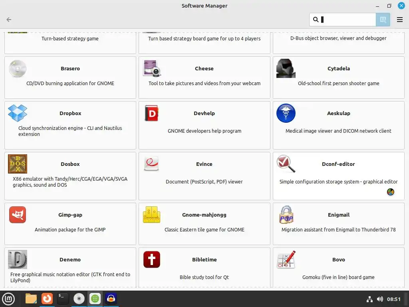Click the Software Manager taskbar icon
409x307 pixels.
coord(95,299)
